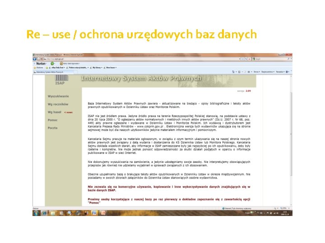Click the page vertical scrollbar
The image size is (325, 243).
tap(291, 140)
